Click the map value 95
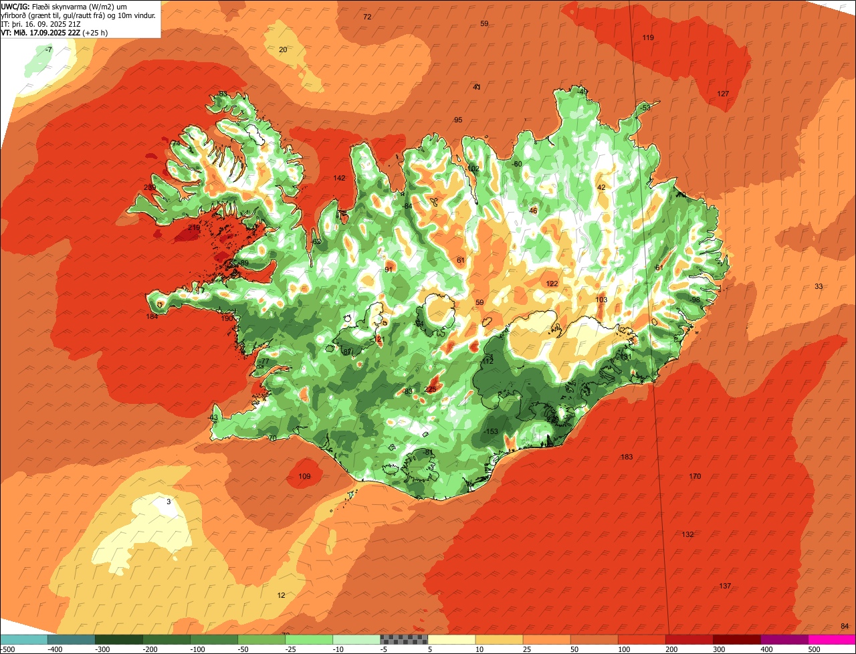This screenshot has height=654, width=856. point(458,120)
